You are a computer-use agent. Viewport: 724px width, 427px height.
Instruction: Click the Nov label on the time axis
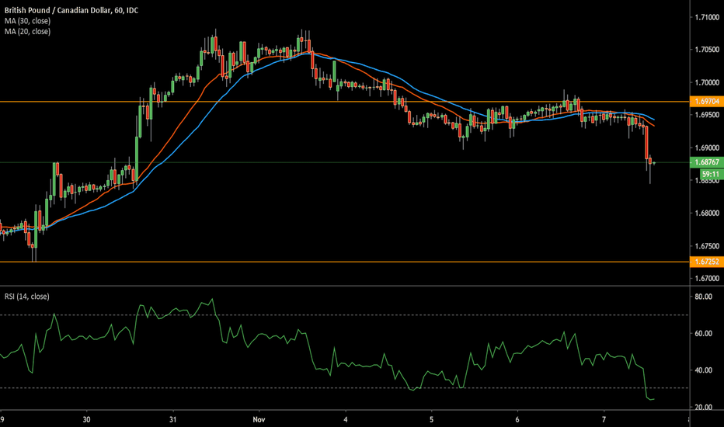click(258, 418)
